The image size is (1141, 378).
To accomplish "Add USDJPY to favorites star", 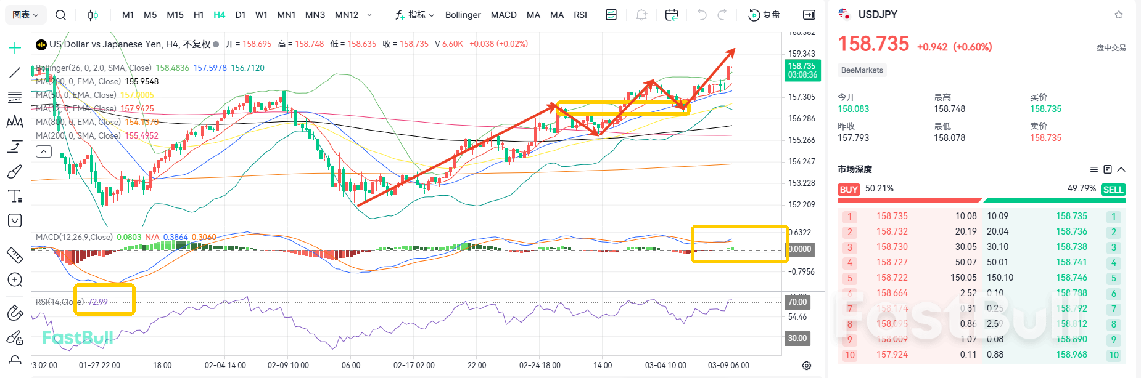I will coord(1119,15).
